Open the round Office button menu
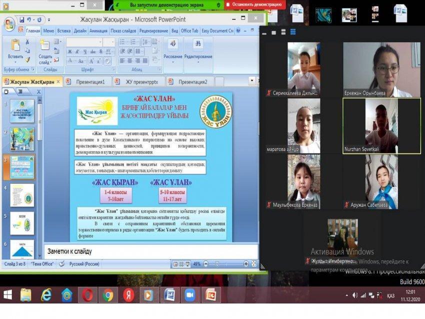Viewport: 425px width, 319px height. click(x=9, y=24)
